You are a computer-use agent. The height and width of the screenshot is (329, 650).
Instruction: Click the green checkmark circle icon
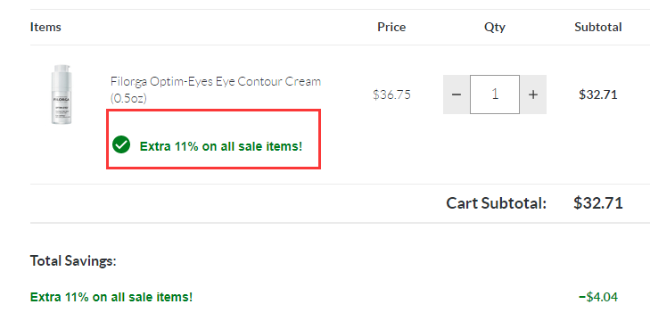pos(121,144)
